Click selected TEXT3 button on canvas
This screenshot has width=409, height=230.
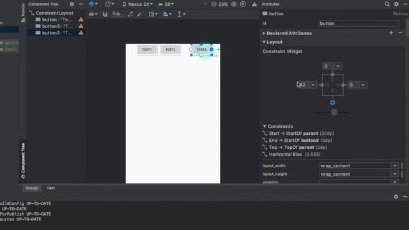click(201, 50)
